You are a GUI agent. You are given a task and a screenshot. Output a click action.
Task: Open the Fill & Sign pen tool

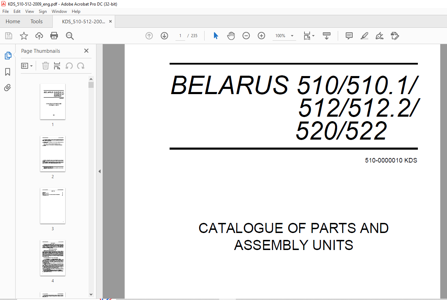380,36
